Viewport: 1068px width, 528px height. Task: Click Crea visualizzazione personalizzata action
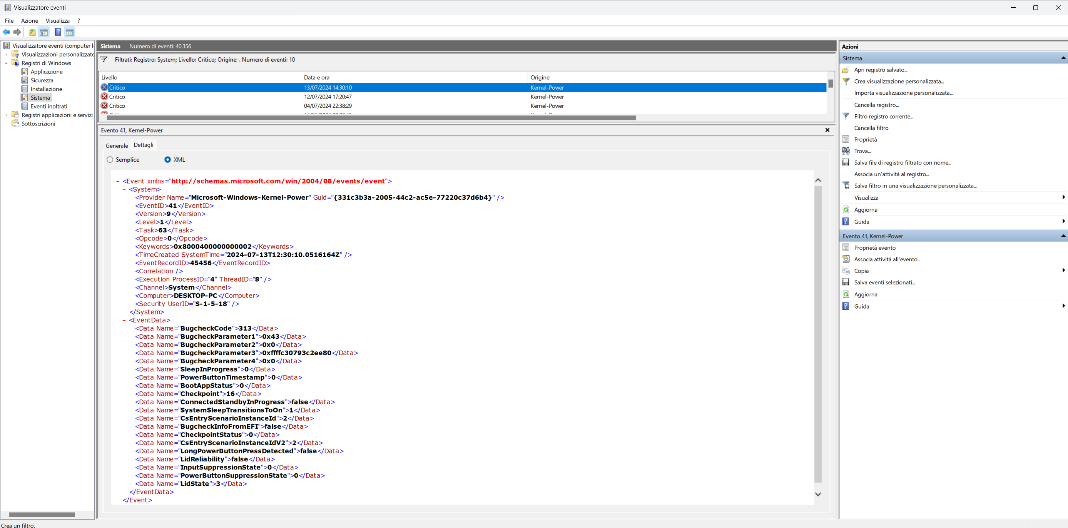click(x=899, y=81)
